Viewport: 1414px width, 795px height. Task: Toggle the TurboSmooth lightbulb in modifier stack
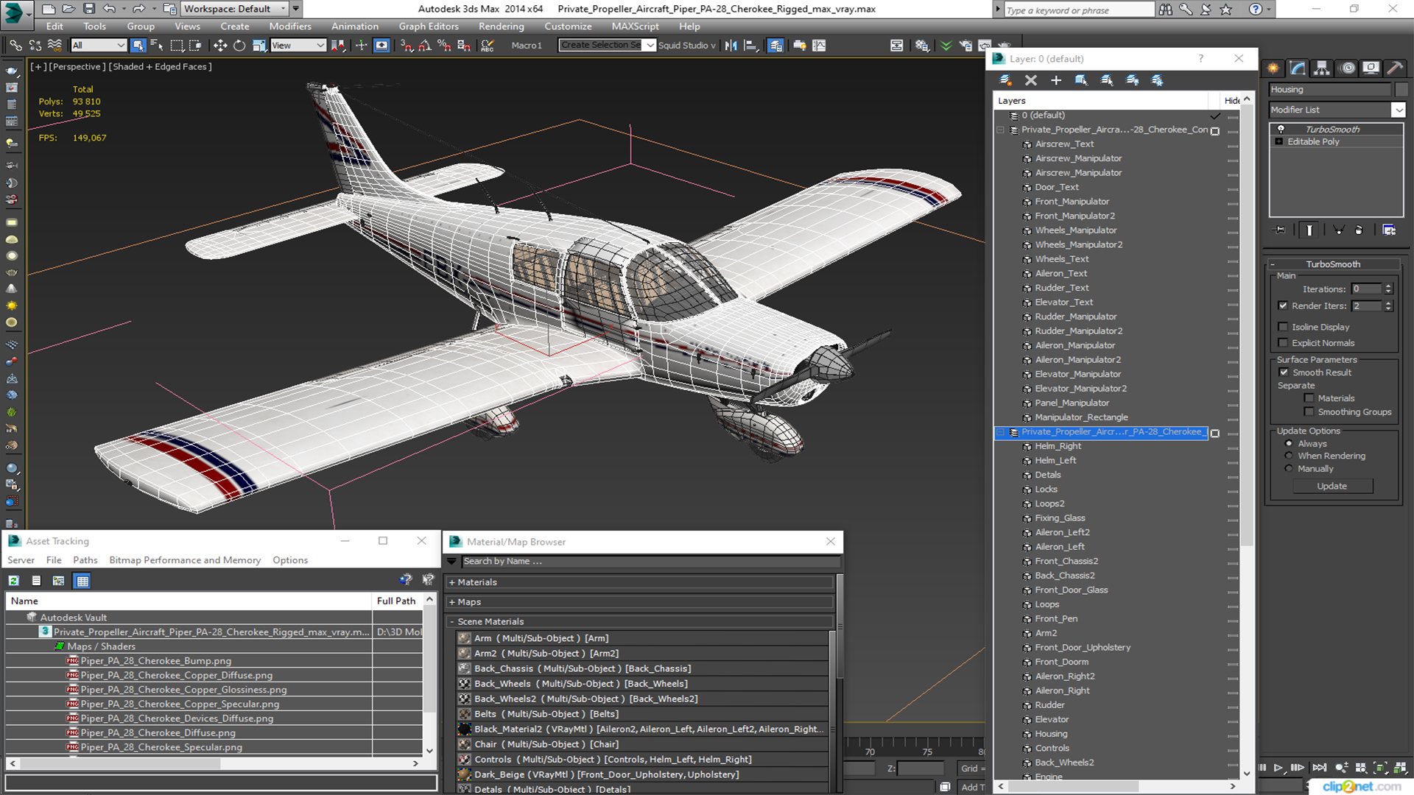(x=1281, y=129)
